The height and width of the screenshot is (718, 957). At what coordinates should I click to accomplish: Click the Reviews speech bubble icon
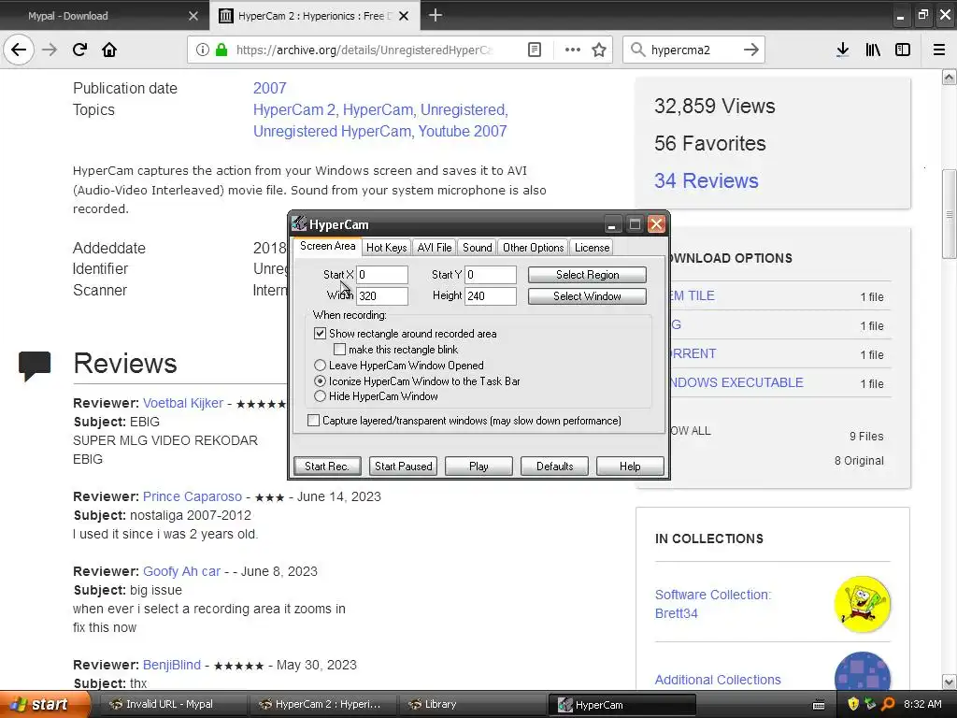coord(35,366)
